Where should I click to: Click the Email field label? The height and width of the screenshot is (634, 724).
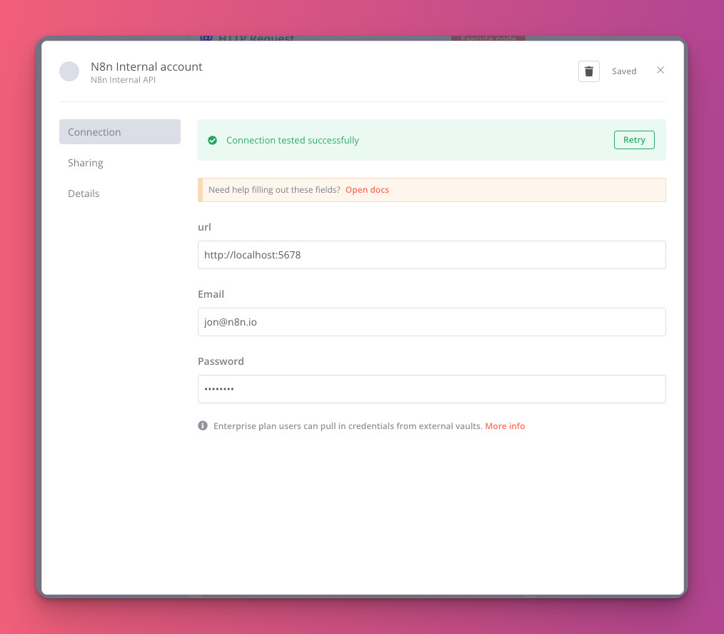click(211, 294)
